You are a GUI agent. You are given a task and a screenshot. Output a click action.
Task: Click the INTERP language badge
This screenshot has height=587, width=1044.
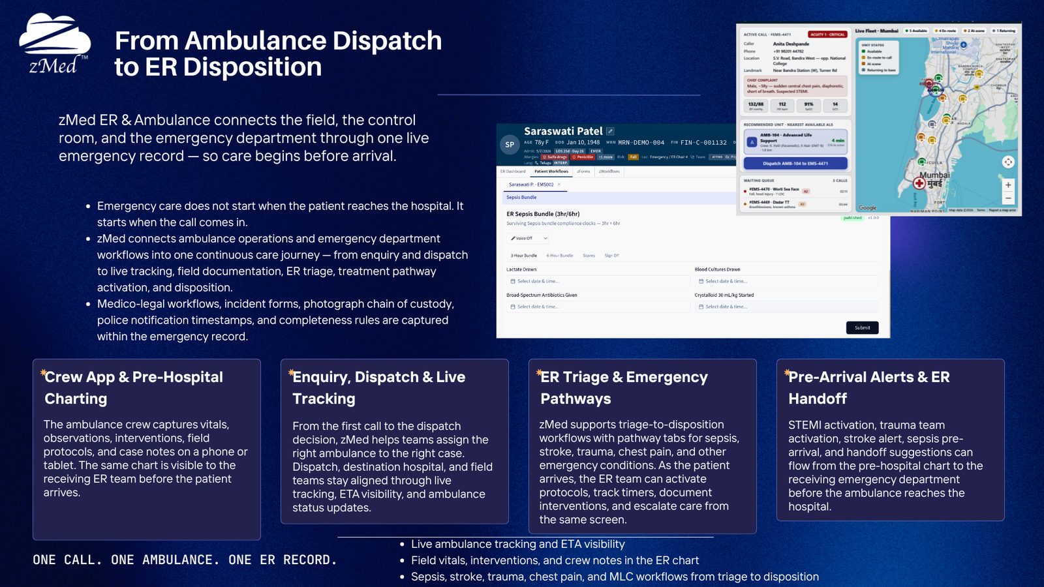[x=560, y=163]
